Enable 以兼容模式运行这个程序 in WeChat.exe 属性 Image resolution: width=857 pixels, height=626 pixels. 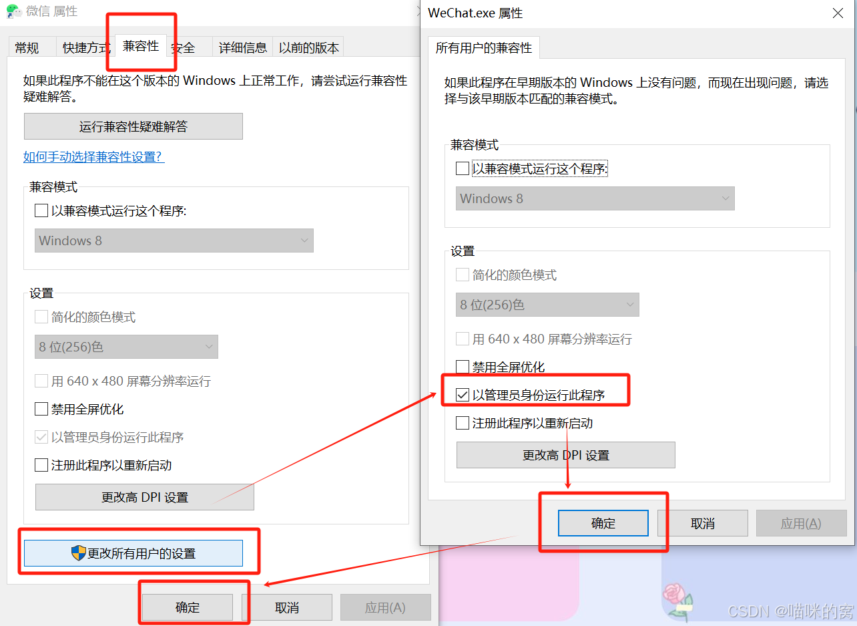pos(463,169)
